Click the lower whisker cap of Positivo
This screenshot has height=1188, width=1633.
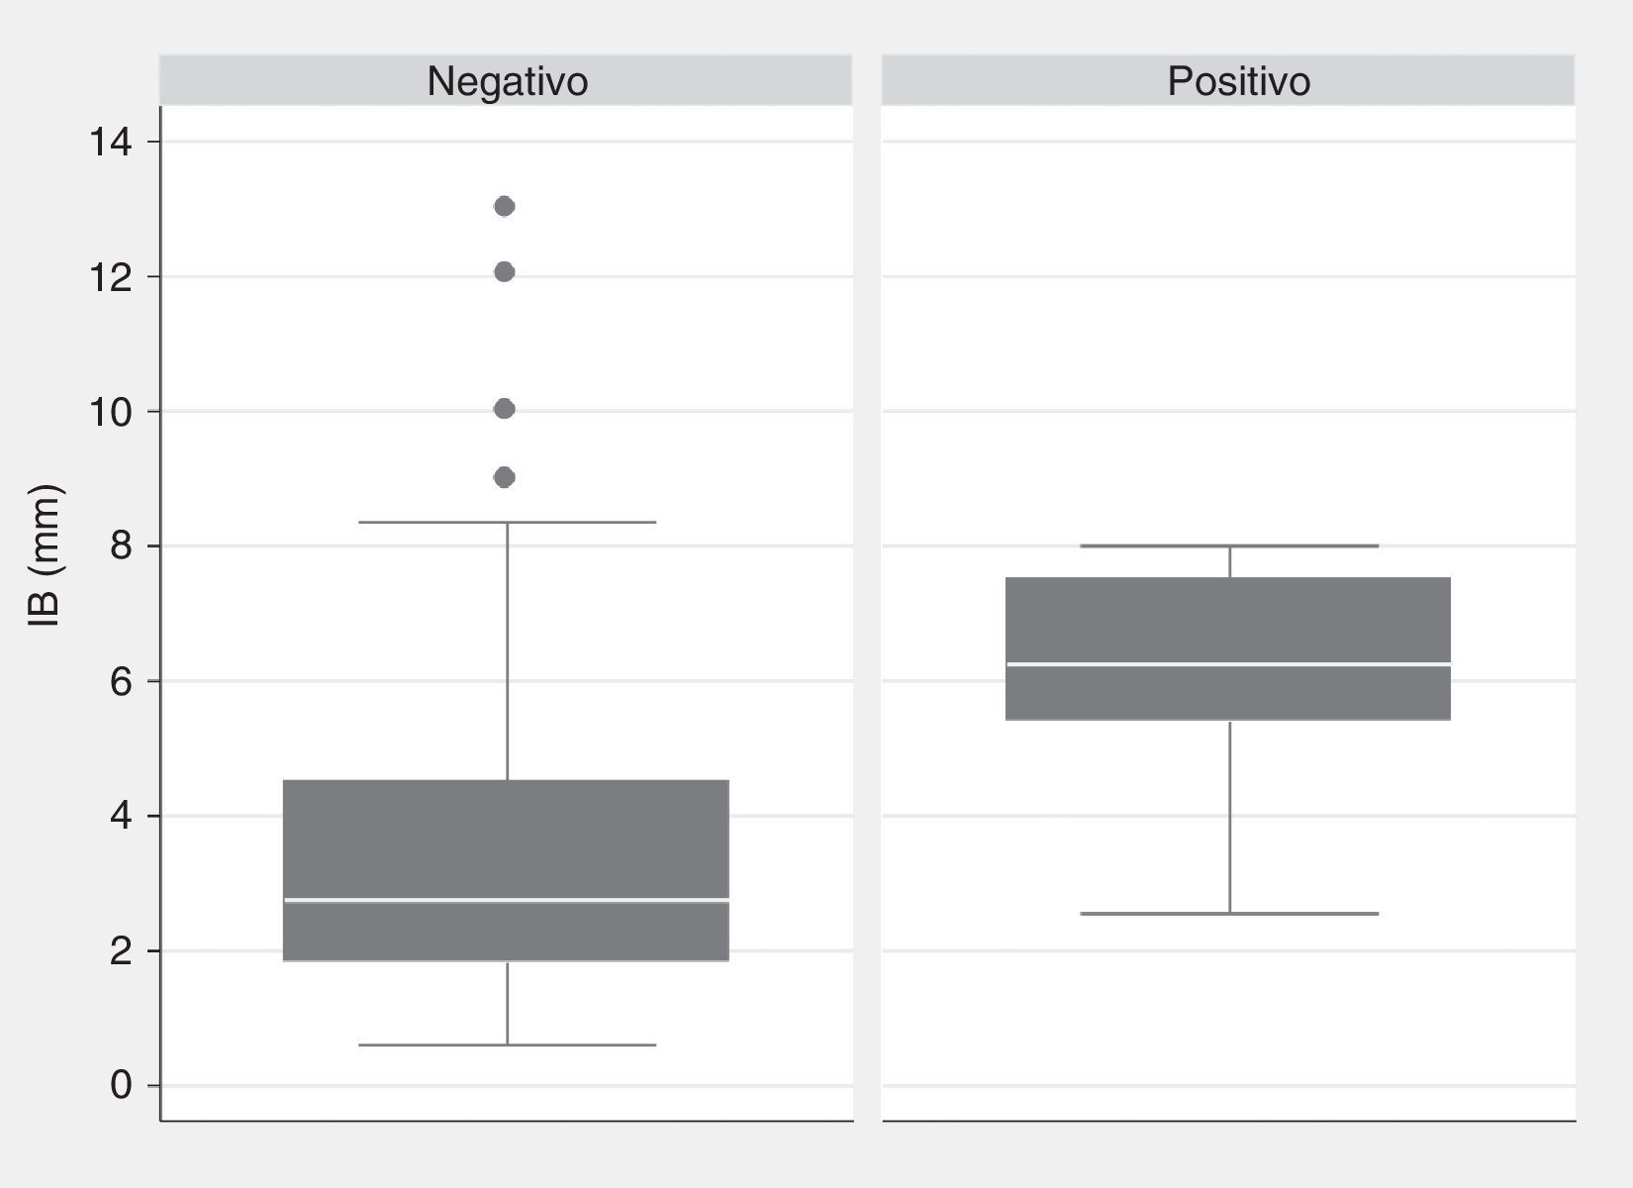click(1229, 914)
